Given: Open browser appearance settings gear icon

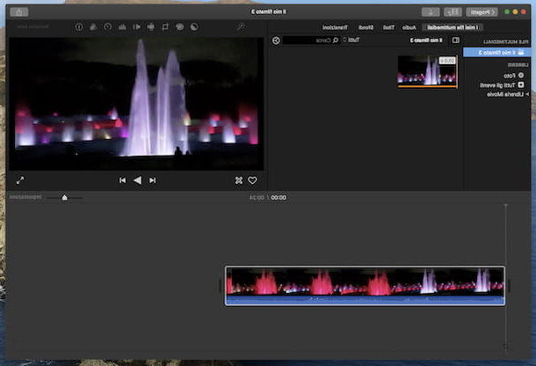Looking at the screenshot, I should click(x=276, y=40).
